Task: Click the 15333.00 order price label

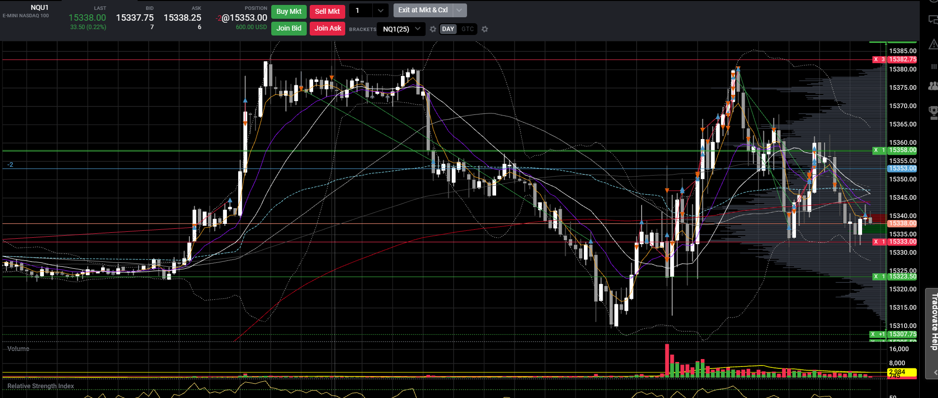Action: [x=902, y=242]
